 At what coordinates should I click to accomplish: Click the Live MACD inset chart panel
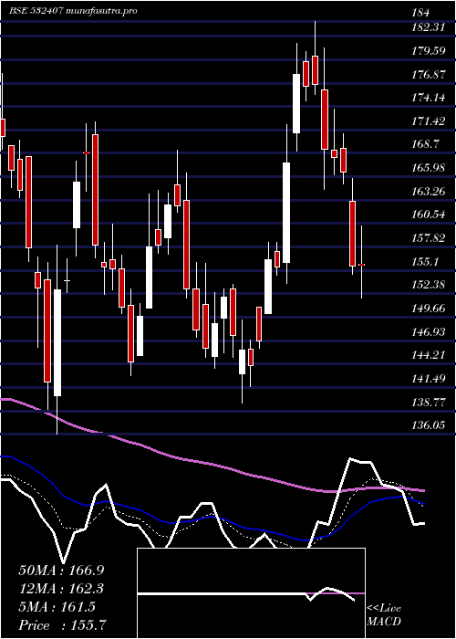tap(251, 593)
